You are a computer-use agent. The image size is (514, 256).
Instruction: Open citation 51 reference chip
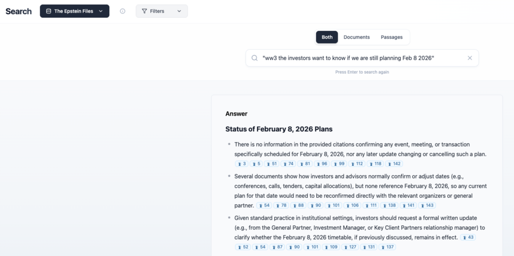click(272, 164)
